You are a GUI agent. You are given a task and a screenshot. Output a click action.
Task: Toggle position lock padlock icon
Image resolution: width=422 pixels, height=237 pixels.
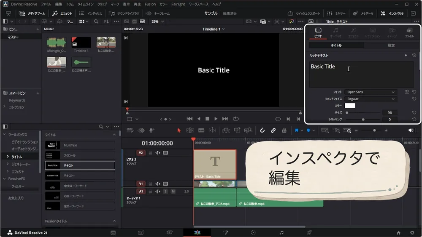284,130
